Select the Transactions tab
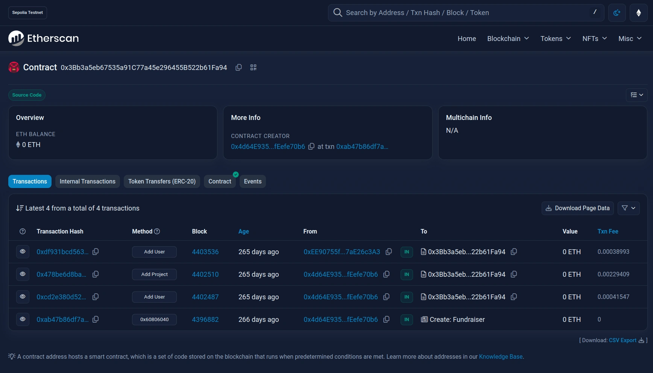Viewport: 653px width, 373px height. 30,182
